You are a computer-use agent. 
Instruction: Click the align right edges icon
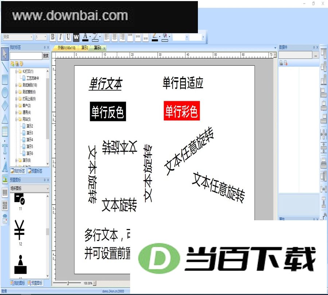tap(324, 119)
